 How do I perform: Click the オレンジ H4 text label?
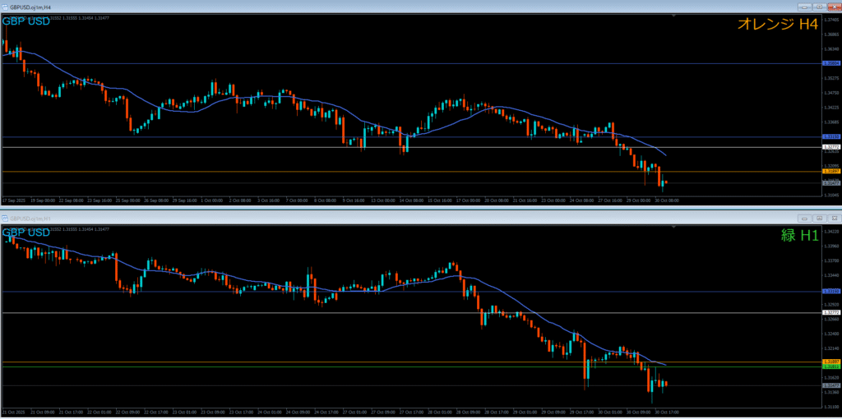tap(777, 25)
